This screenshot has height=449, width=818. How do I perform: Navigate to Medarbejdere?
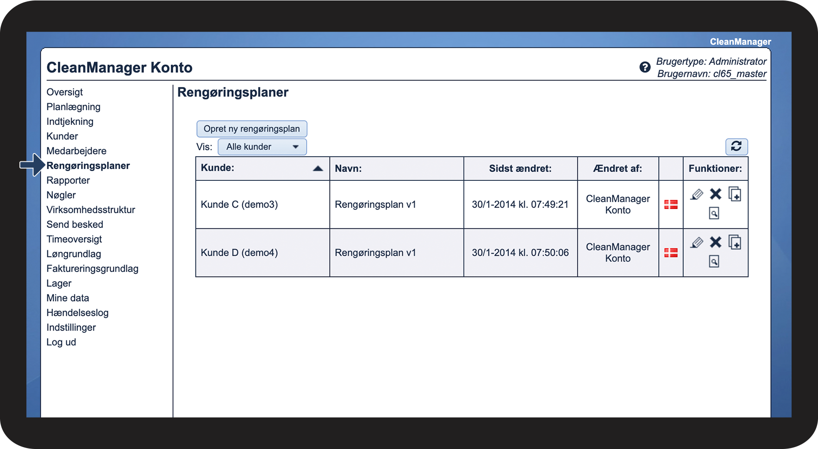pos(76,151)
